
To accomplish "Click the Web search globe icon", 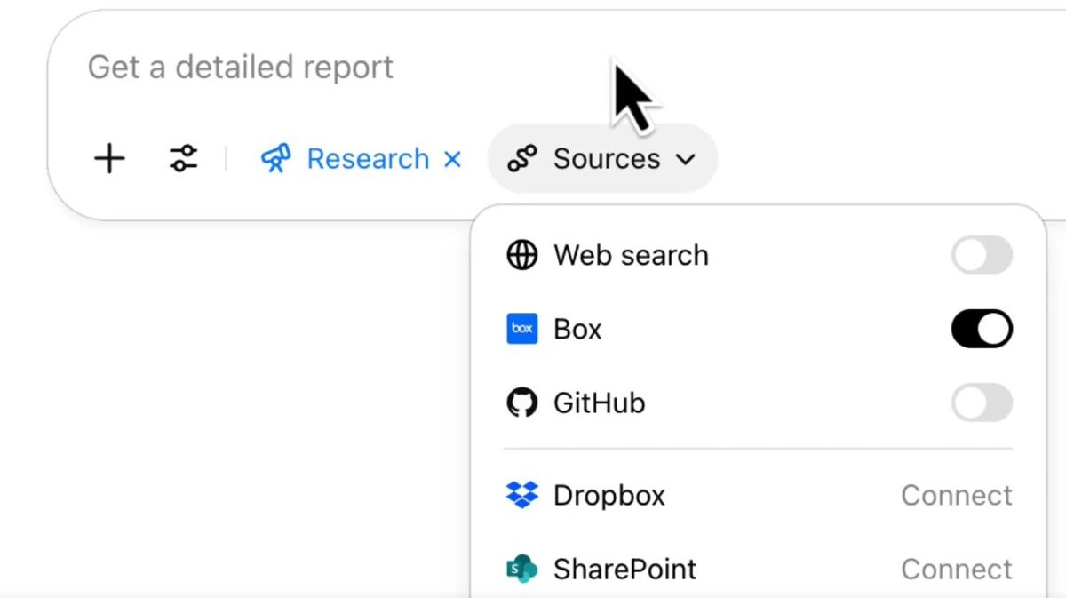I will click(x=522, y=256).
